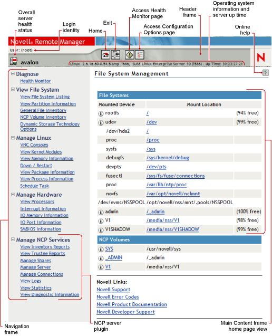Click the Novell N logo
Screen dimensions: 272x336
[x=261, y=57]
